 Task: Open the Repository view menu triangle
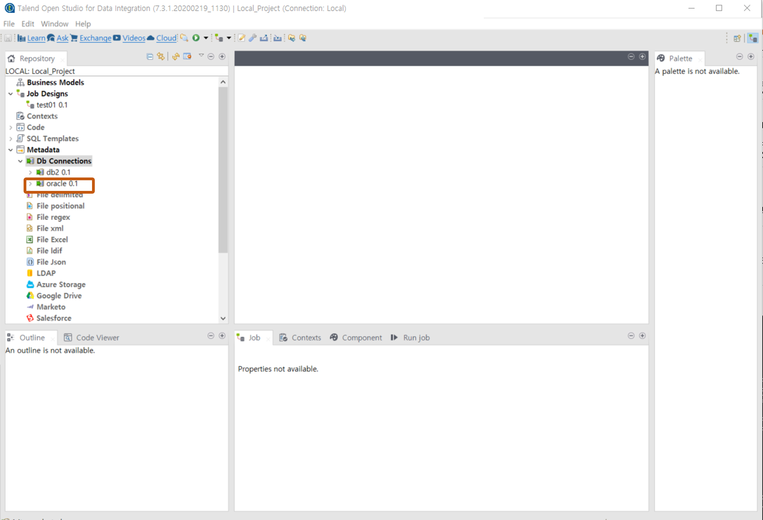pos(201,55)
